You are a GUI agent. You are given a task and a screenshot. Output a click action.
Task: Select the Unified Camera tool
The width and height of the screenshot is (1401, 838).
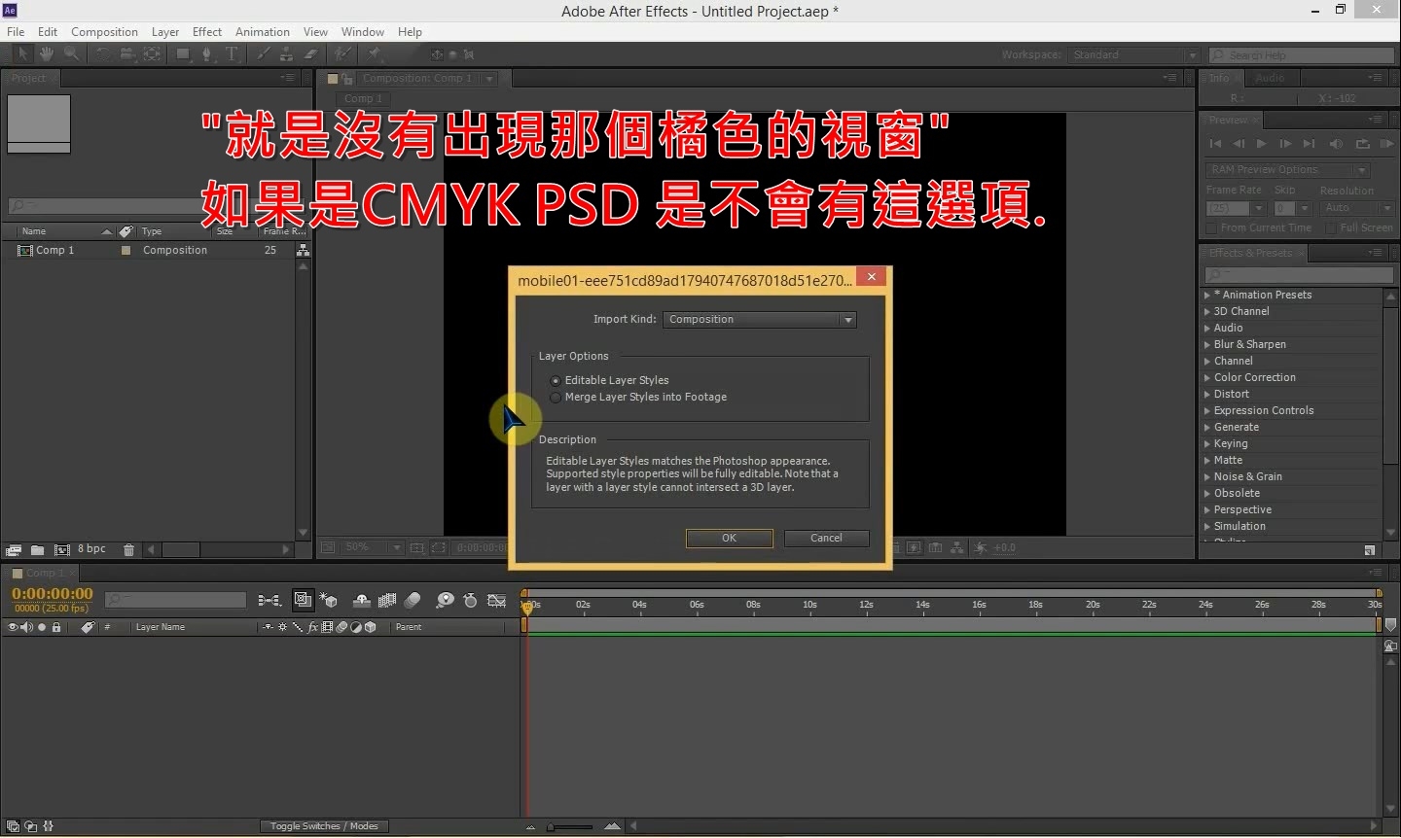(x=127, y=54)
